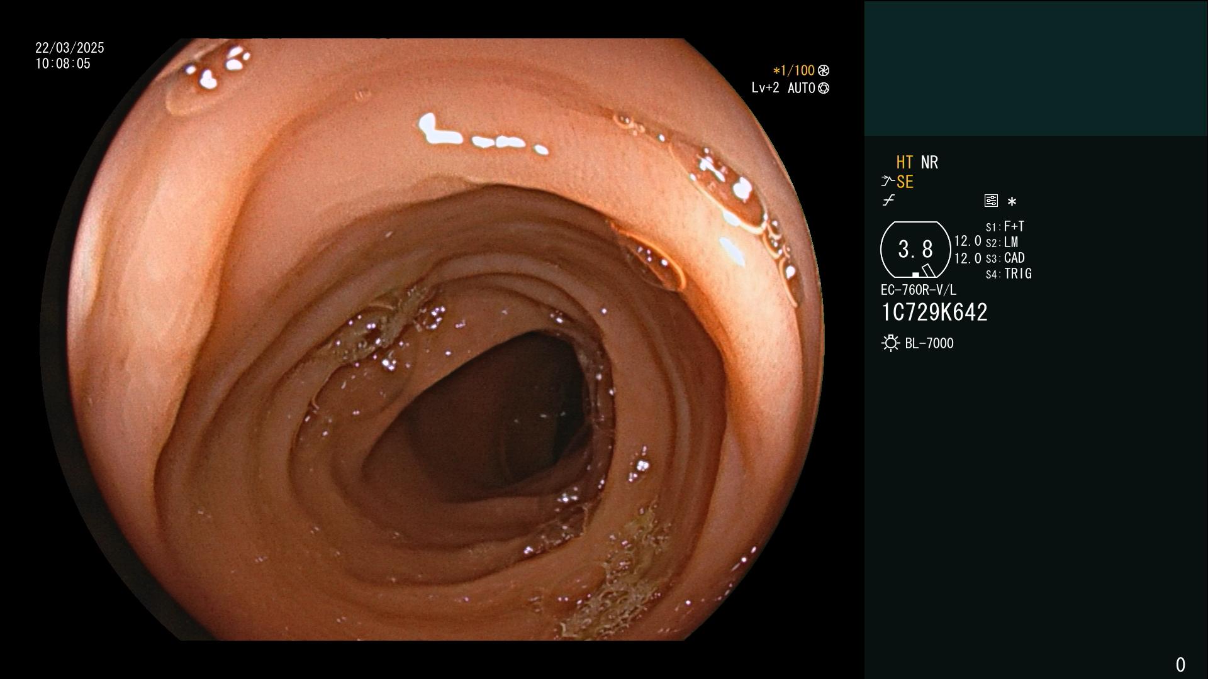The width and height of the screenshot is (1208, 679).
Task: Click the white asterisk next to sliders icon
Action: coord(1012,202)
